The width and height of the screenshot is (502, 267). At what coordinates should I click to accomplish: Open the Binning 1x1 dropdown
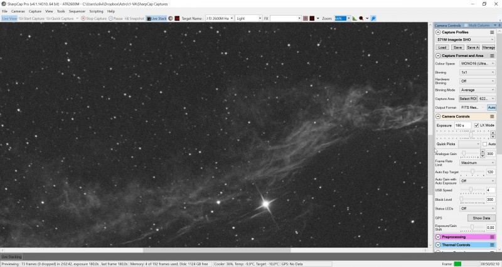pyautogui.click(x=478, y=73)
